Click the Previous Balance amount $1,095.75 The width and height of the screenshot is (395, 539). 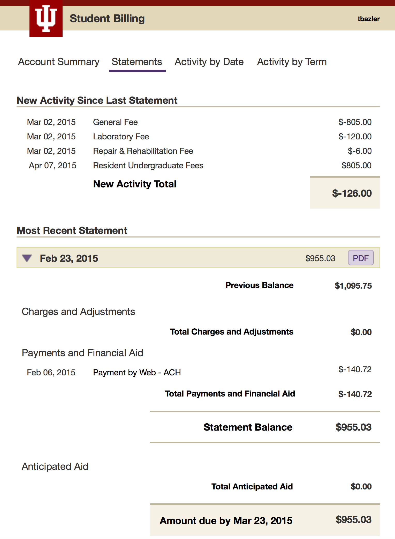[x=353, y=286]
